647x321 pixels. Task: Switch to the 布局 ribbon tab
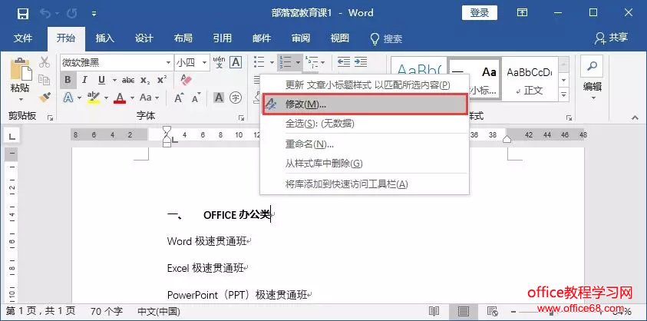(183, 38)
